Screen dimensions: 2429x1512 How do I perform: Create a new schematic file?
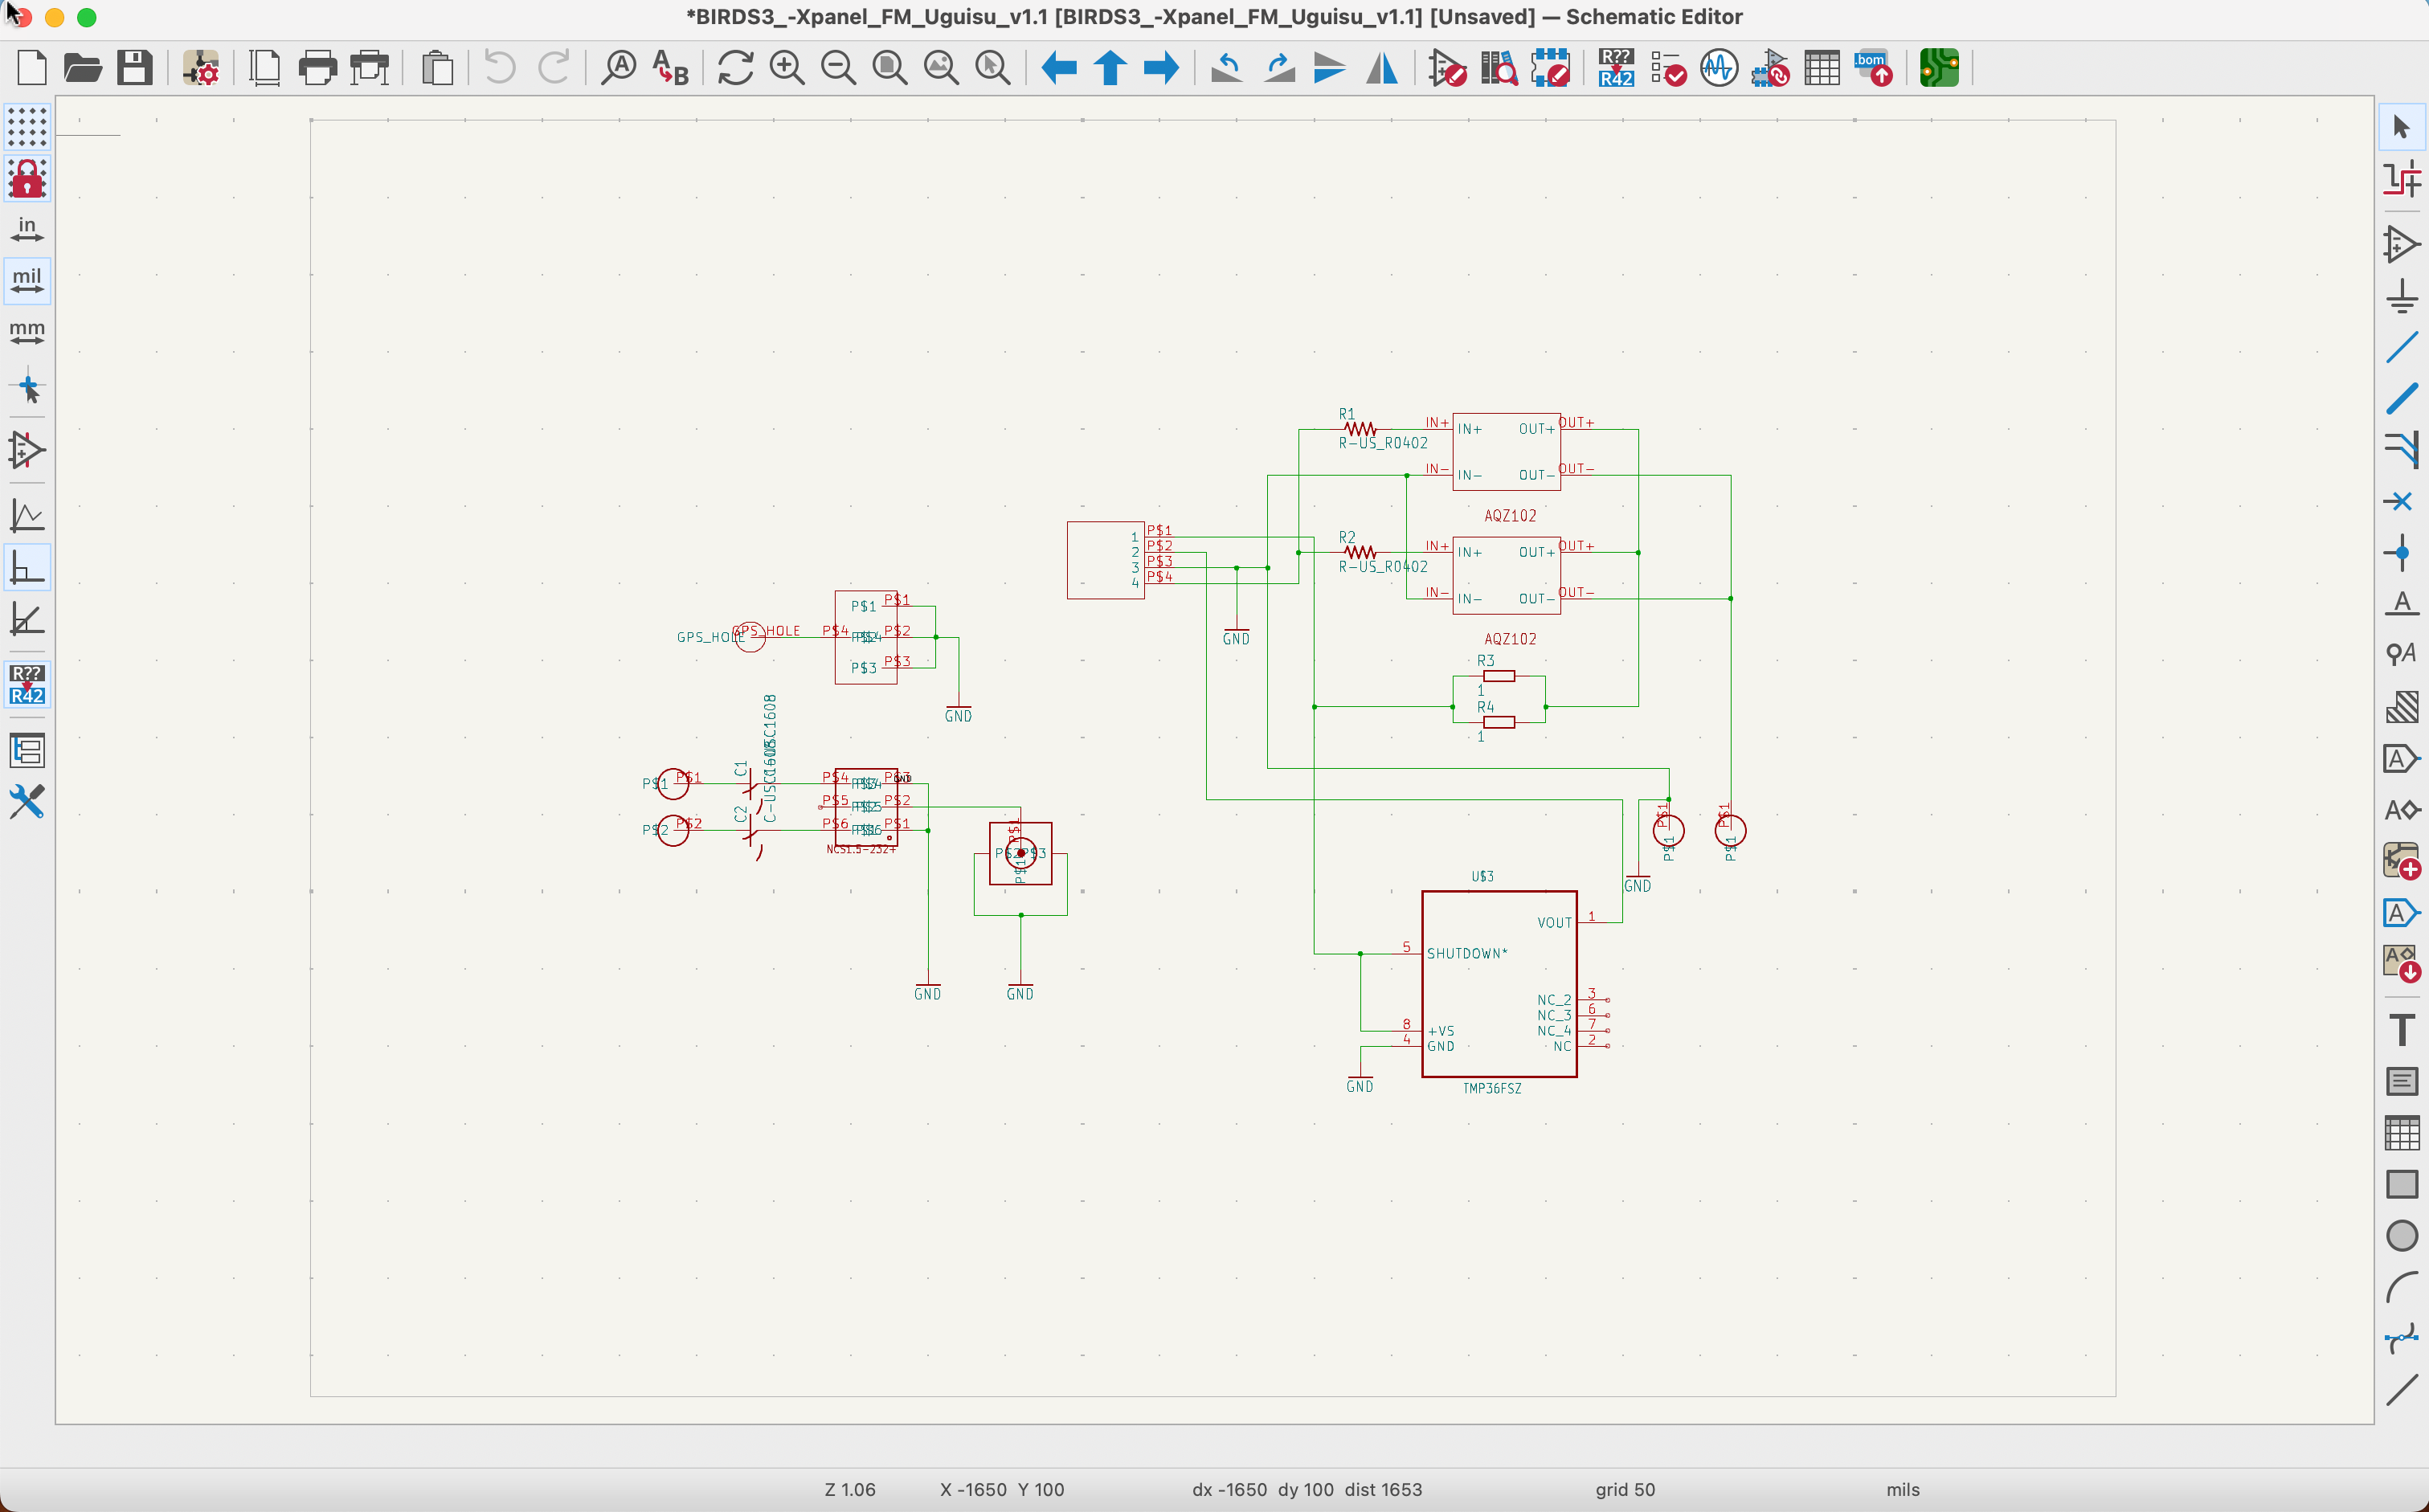[x=32, y=68]
